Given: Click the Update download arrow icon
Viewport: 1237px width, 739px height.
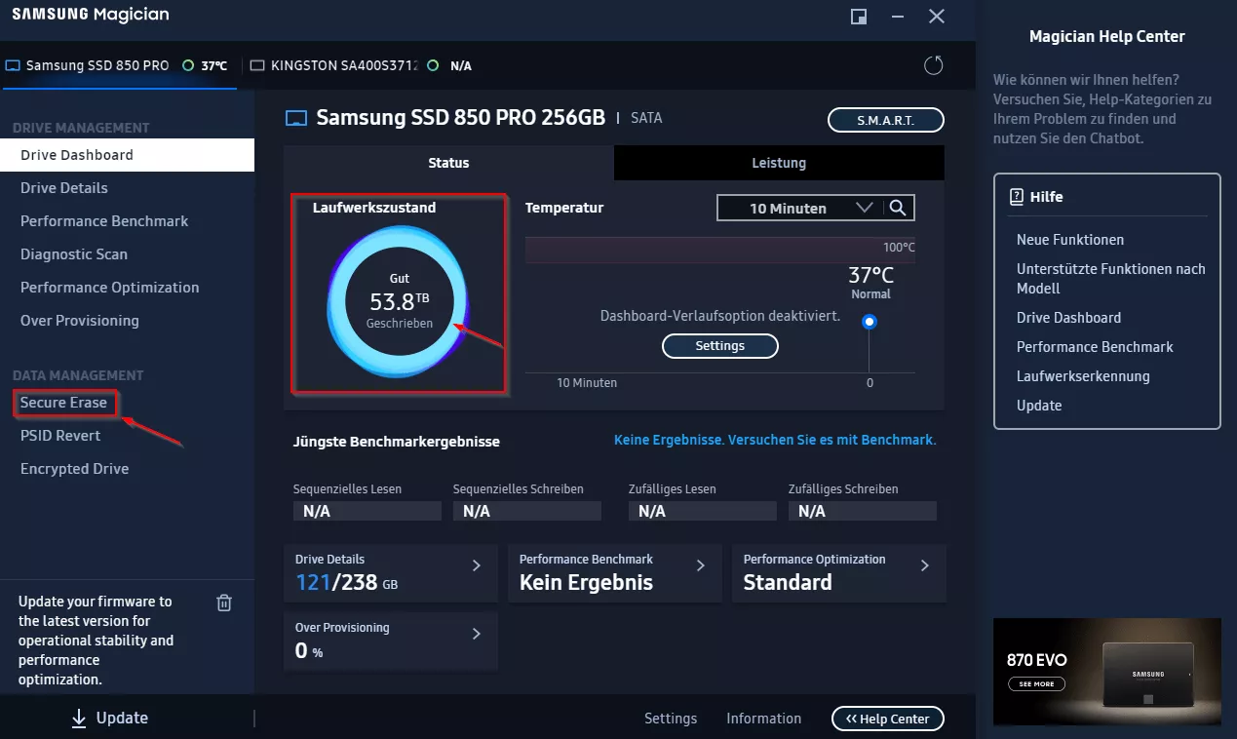Looking at the screenshot, I should [x=79, y=719].
